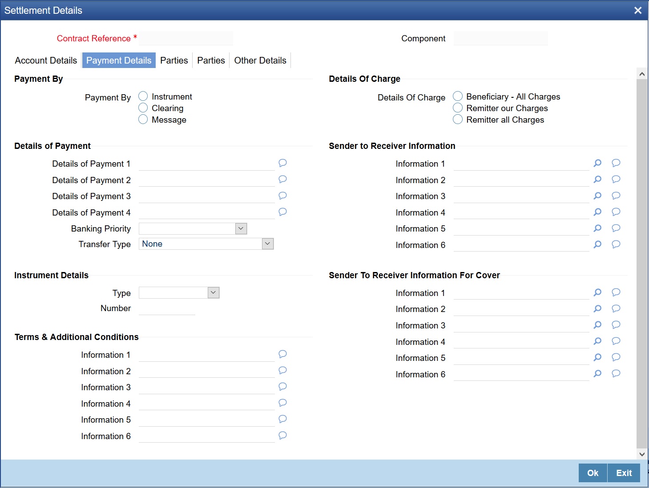Click search icon for Cover Information 2
649x488 pixels.
[x=597, y=308]
